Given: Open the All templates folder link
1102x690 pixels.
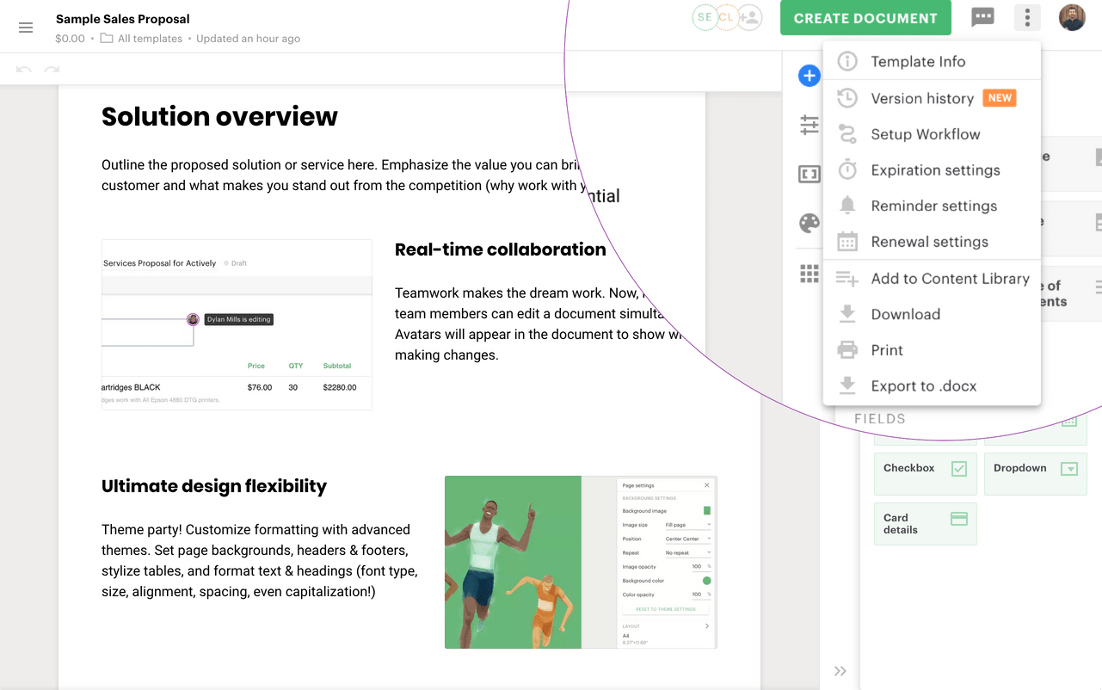Looking at the screenshot, I should click(x=141, y=39).
